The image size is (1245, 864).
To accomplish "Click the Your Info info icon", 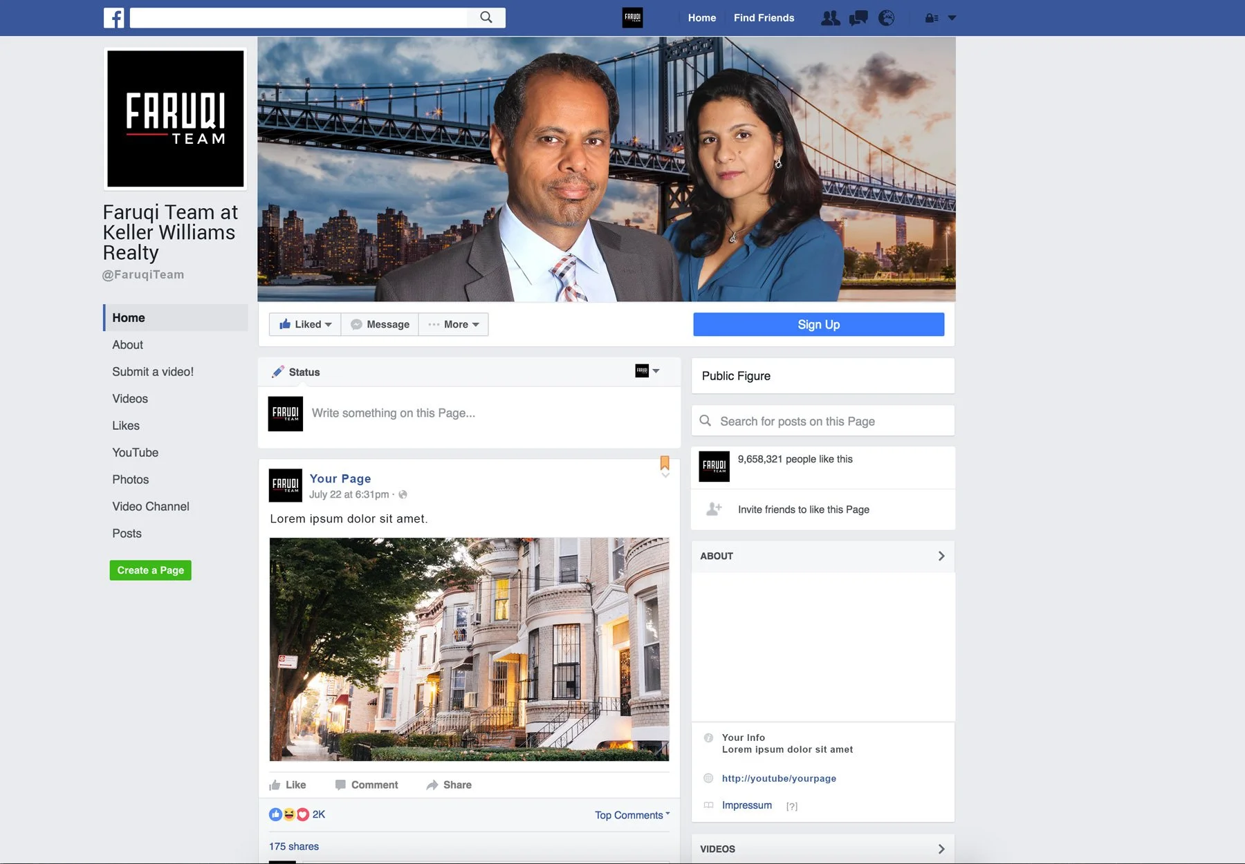I will coord(708,738).
